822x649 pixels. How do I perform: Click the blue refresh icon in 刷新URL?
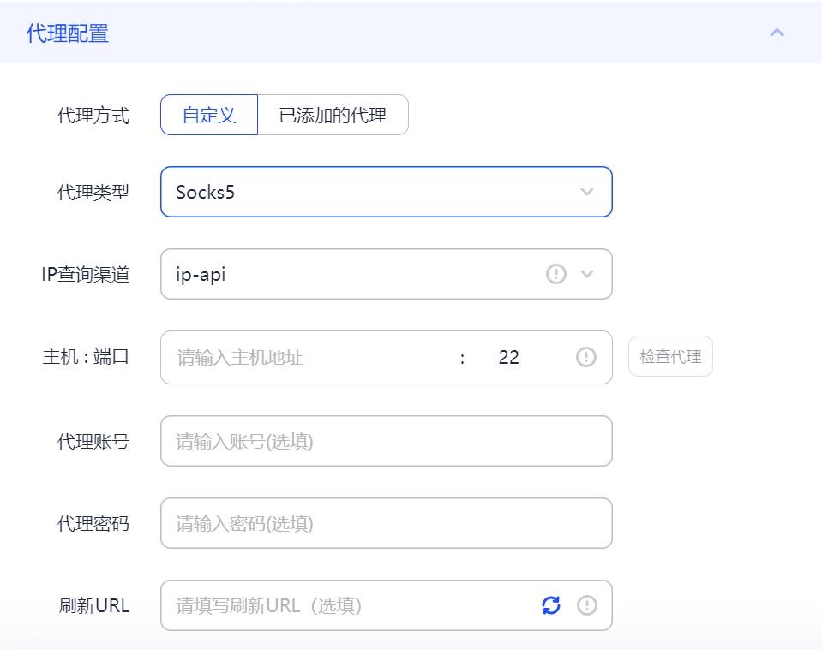(x=551, y=605)
